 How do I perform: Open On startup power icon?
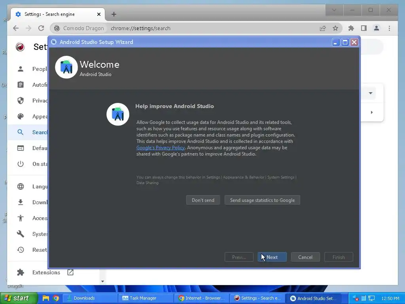click(21, 163)
